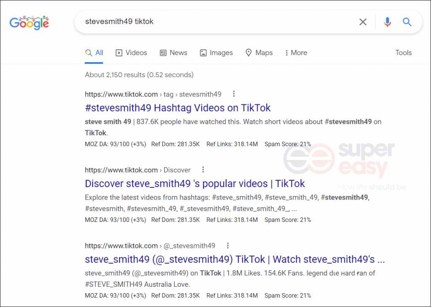Click 'Ref Dom: 281.35K' under the hashtag result

click(176, 144)
